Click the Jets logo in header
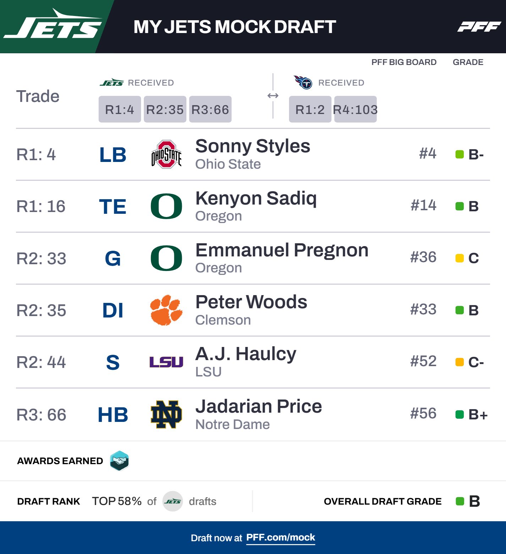Screen dimensions: 506x554 click(x=53, y=26)
